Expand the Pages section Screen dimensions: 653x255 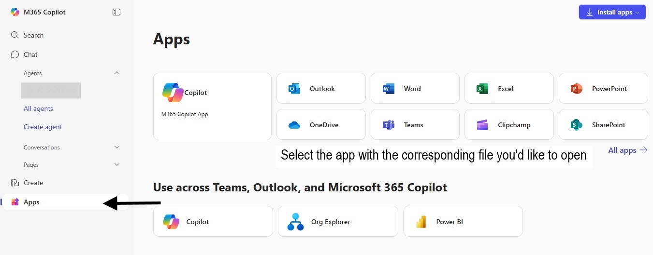pyautogui.click(x=116, y=164)
